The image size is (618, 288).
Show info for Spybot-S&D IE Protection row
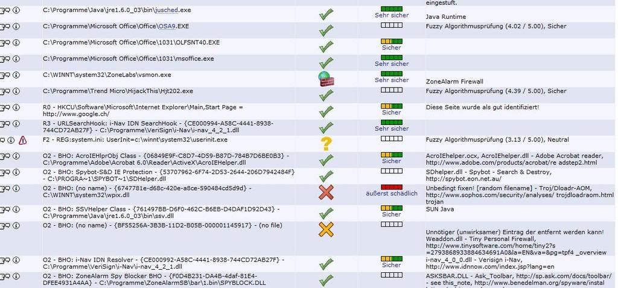(x=16, y=173)
